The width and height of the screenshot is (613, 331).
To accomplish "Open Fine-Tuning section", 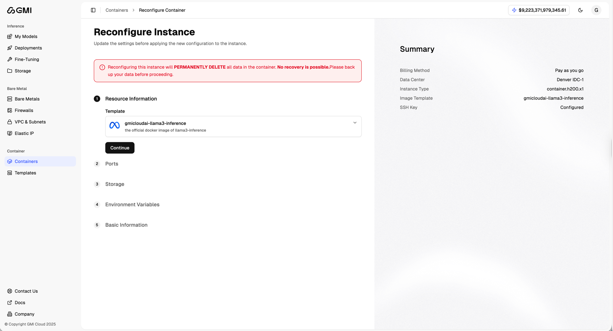I will [x=40, y=59].
